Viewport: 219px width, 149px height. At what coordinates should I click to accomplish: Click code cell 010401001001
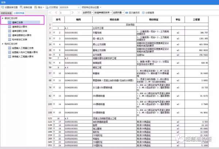tap(78, 73)
